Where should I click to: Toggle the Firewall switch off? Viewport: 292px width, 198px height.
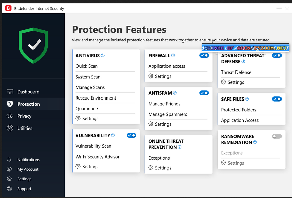pos(204,55)
